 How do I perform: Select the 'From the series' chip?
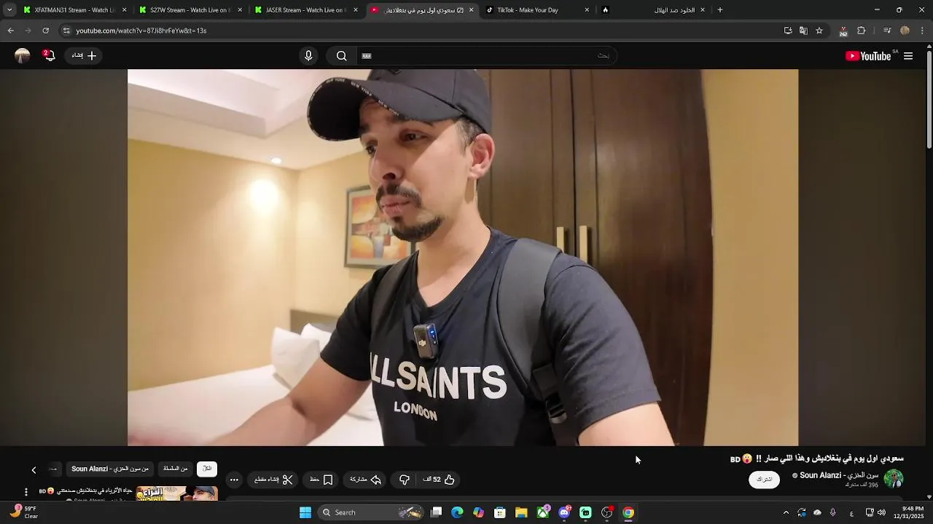[176, 469]
